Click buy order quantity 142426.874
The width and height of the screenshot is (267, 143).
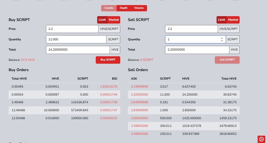80,102
